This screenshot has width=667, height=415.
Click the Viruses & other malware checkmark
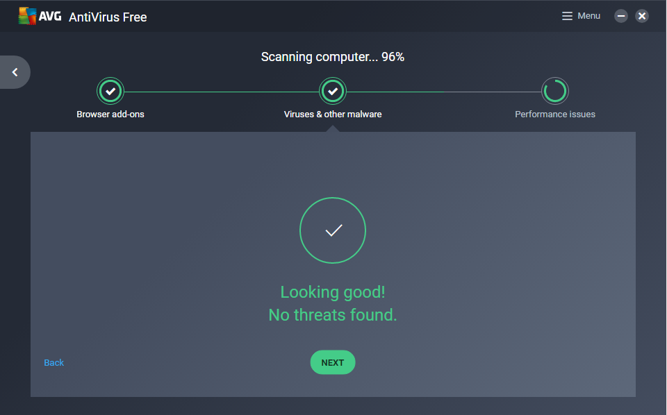(333, 91)
